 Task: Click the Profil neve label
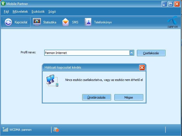click(x=28, y=52)
